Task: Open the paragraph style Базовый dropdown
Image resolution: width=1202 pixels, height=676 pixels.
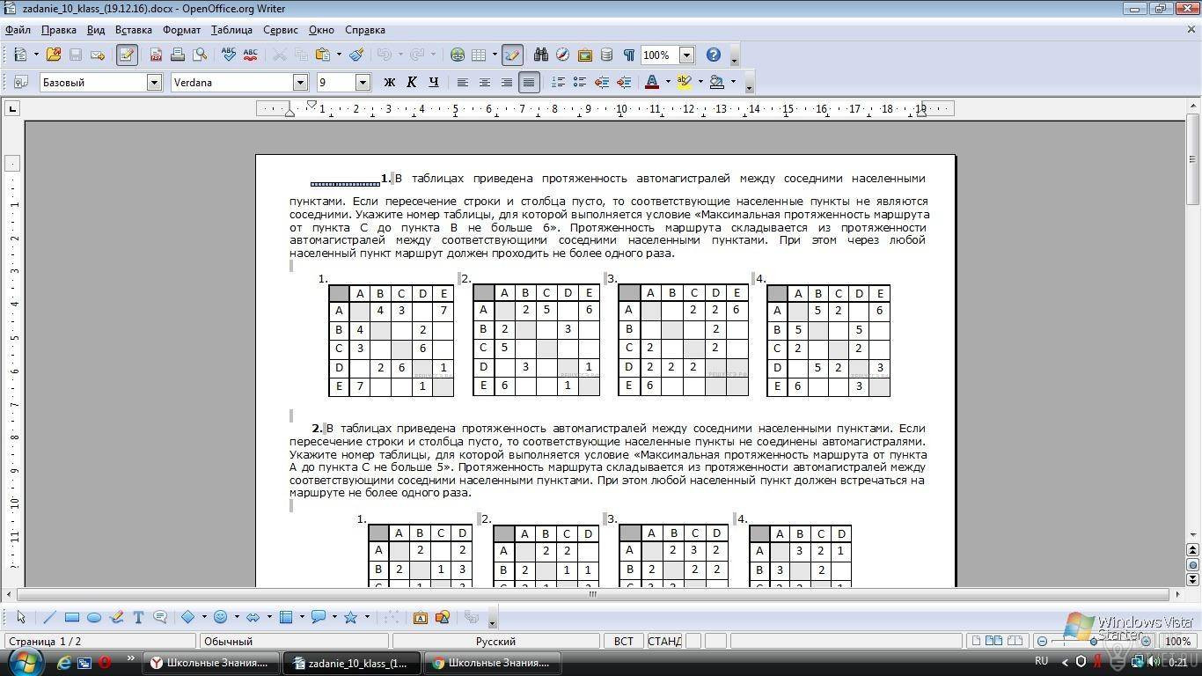Action: click(154, 82)
